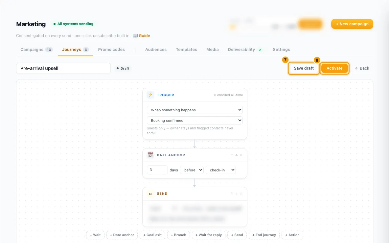The image size is (389, 243).
Task: Move the Date Anchor step down
Action: click(237, 155)
